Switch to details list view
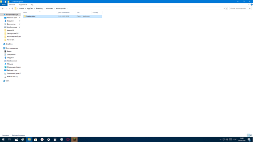This screenshot has width=253, height=142. pos(248,135)
